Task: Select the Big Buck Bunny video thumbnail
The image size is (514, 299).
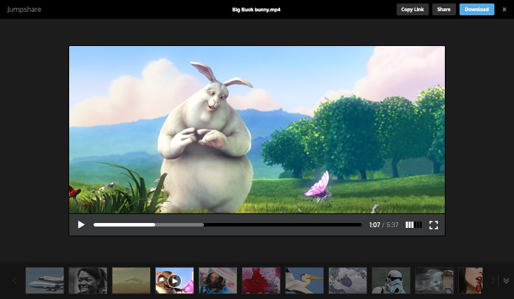Action: pos(175,280)
